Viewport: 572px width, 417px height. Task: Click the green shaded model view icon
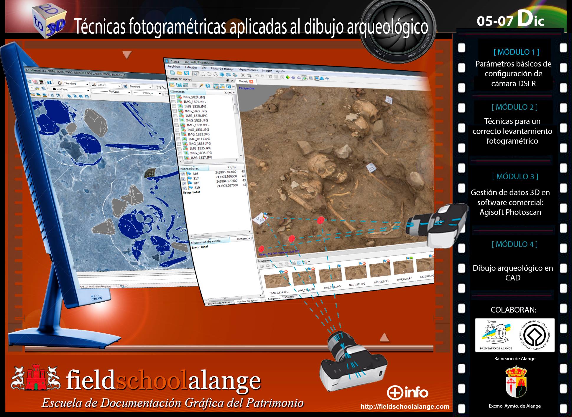pyautogui.click(x=287, y=77)
